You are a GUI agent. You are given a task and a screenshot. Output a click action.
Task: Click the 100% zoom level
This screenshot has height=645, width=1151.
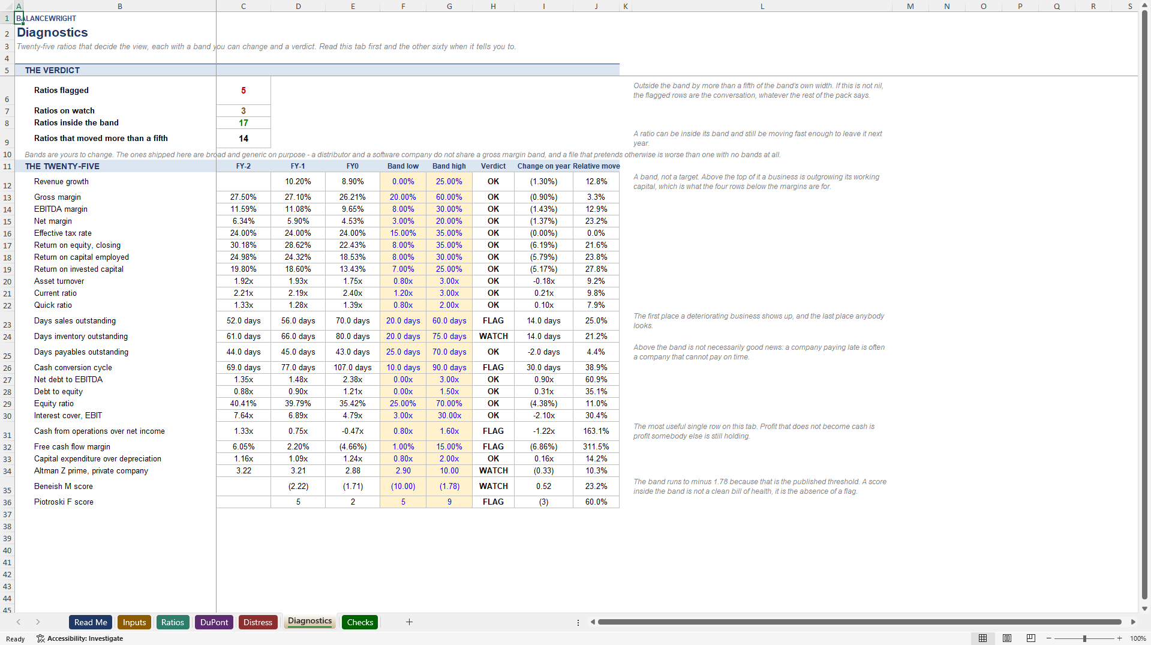[x=1138, y=638]
